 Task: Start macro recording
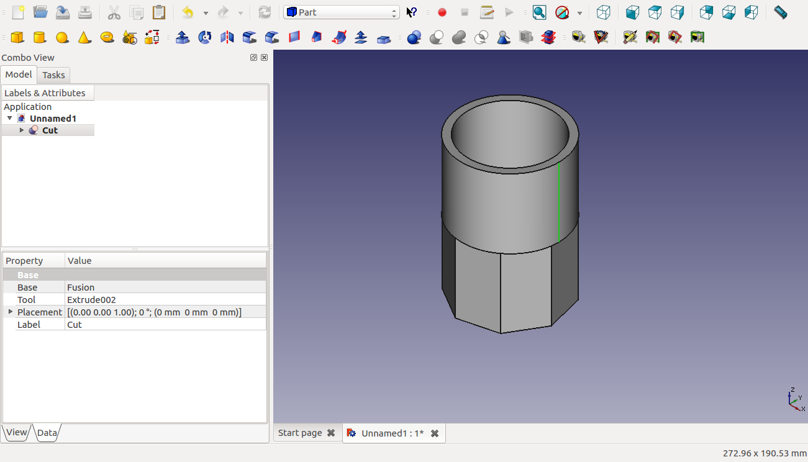coord(442,12)
